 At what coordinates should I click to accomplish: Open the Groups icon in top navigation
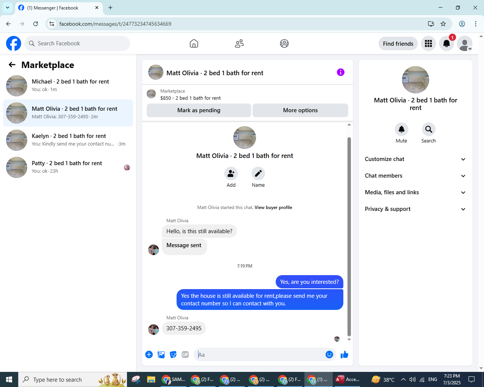coord(284,43)
